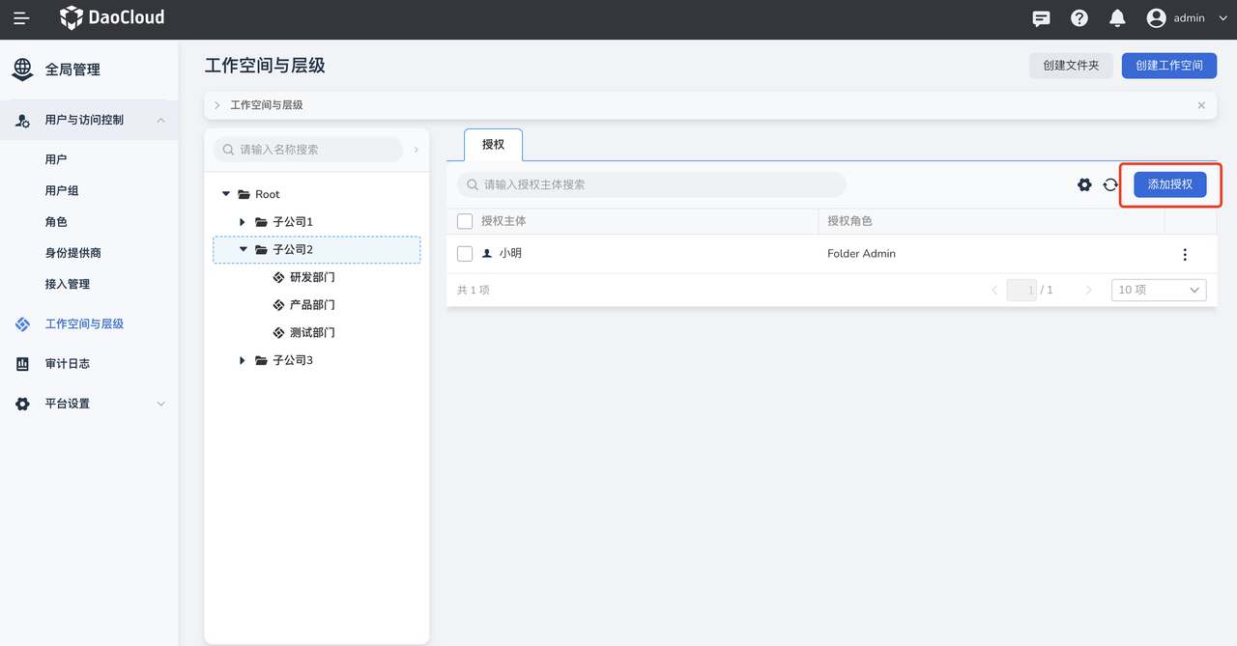Open the help question mark icon
The image size is (1237, 646).
pos(1079,18)
